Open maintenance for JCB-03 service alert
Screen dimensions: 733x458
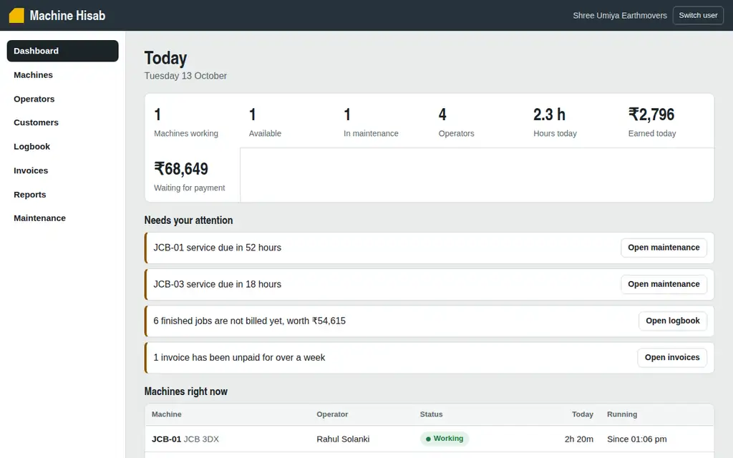[664, 284]
